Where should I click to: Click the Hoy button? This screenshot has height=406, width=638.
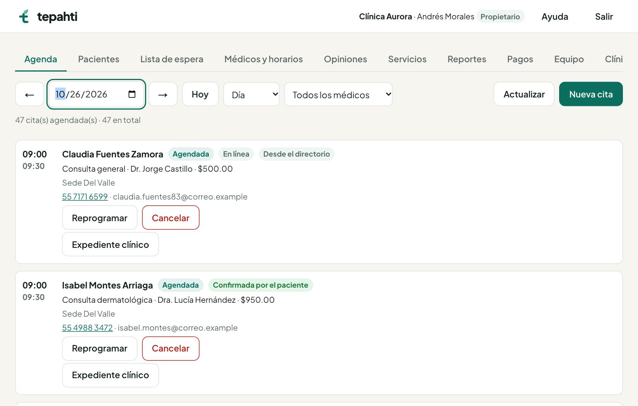200,94
